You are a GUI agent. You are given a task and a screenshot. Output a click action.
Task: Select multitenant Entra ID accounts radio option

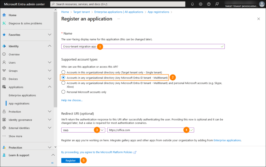(x=63, y=77)
